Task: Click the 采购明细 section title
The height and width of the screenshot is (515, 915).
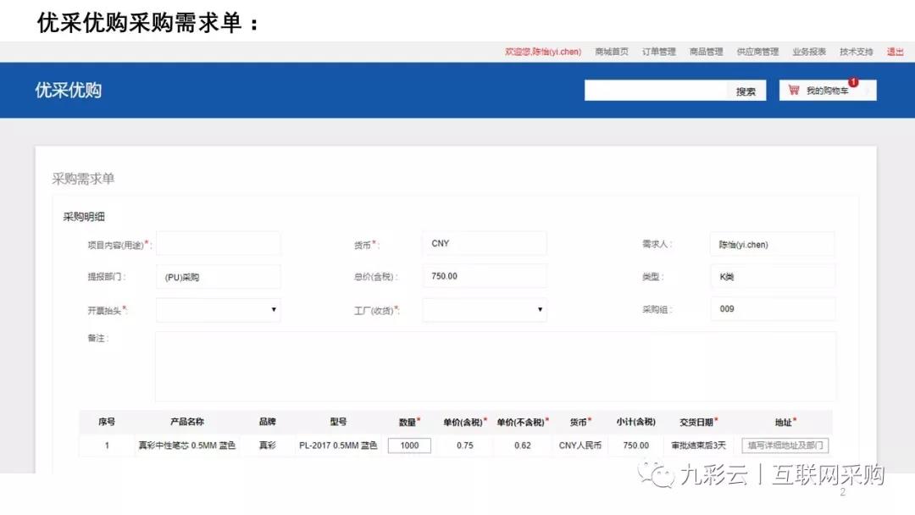Action: 83,217
